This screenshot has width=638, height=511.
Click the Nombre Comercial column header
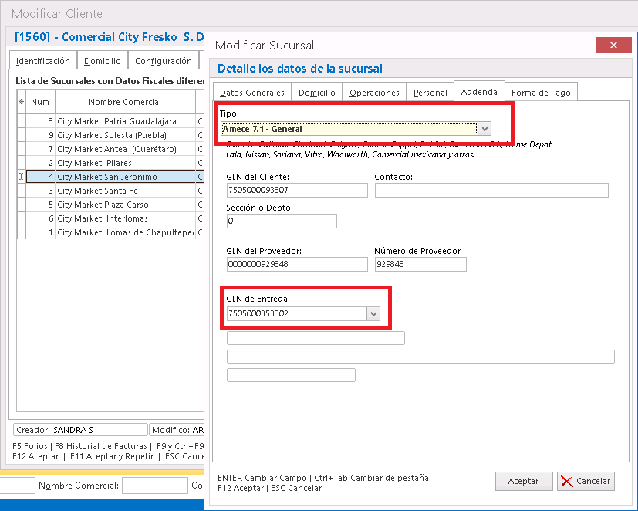tap(124, 102)
